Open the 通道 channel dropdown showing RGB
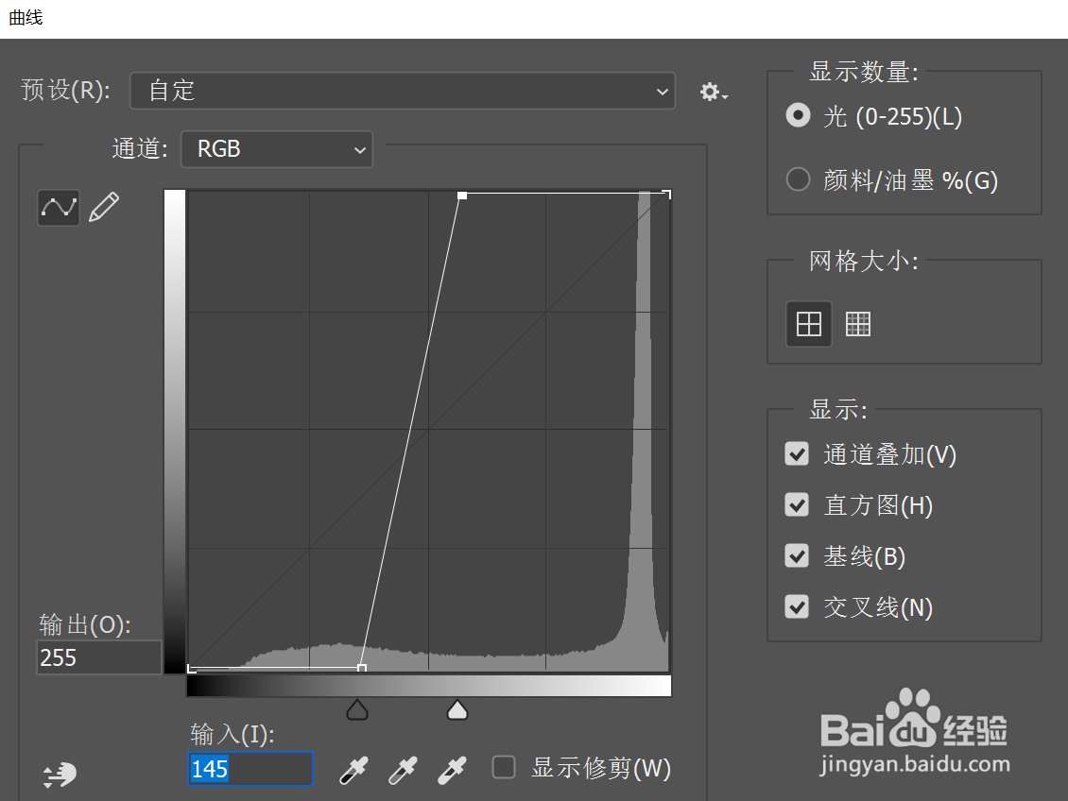1068x801 pixels. pos(277,149)
